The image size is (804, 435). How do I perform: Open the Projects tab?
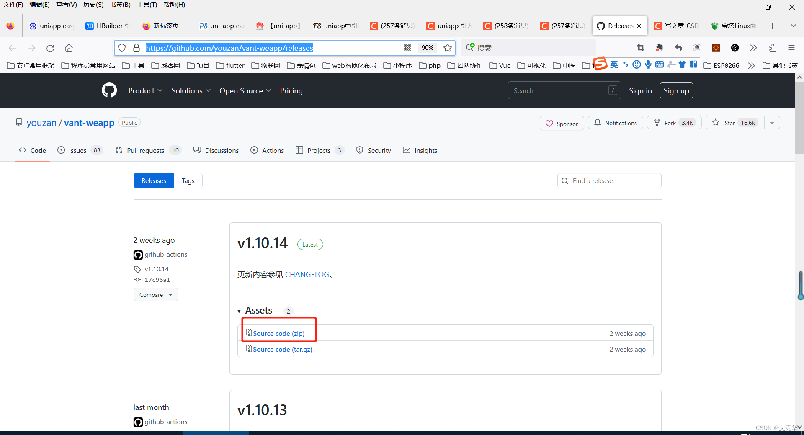(320, 150)
